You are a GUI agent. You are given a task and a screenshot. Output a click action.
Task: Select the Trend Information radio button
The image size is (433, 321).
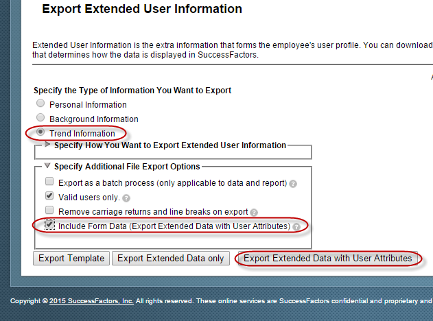click(40, 132)
